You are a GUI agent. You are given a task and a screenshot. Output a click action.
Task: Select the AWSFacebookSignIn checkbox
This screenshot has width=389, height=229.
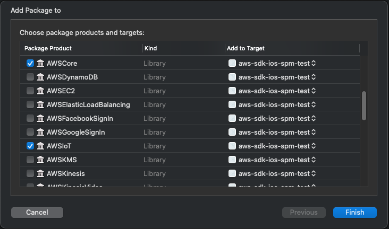30,118
